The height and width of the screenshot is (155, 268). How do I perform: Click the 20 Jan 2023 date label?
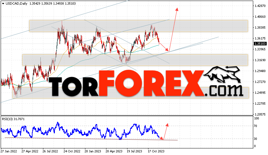point(93,151)
